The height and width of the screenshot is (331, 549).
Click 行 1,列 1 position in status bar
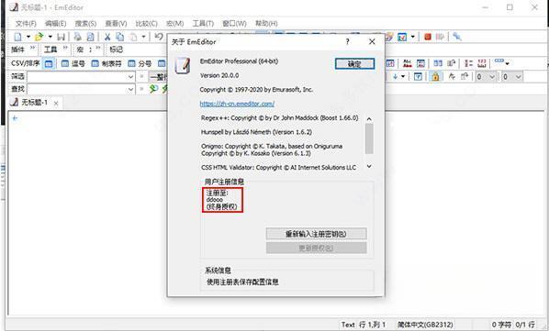point(372,325)
